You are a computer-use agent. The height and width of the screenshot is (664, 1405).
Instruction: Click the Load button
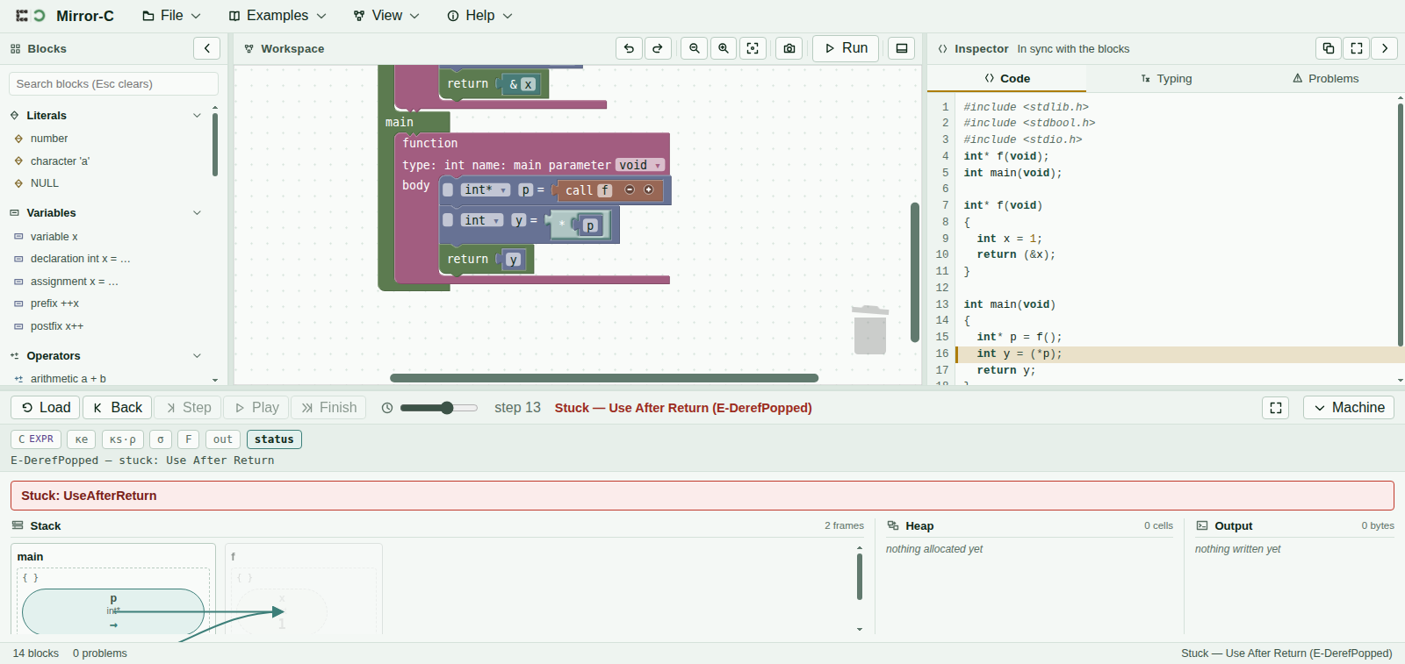(x=46, y=407)
